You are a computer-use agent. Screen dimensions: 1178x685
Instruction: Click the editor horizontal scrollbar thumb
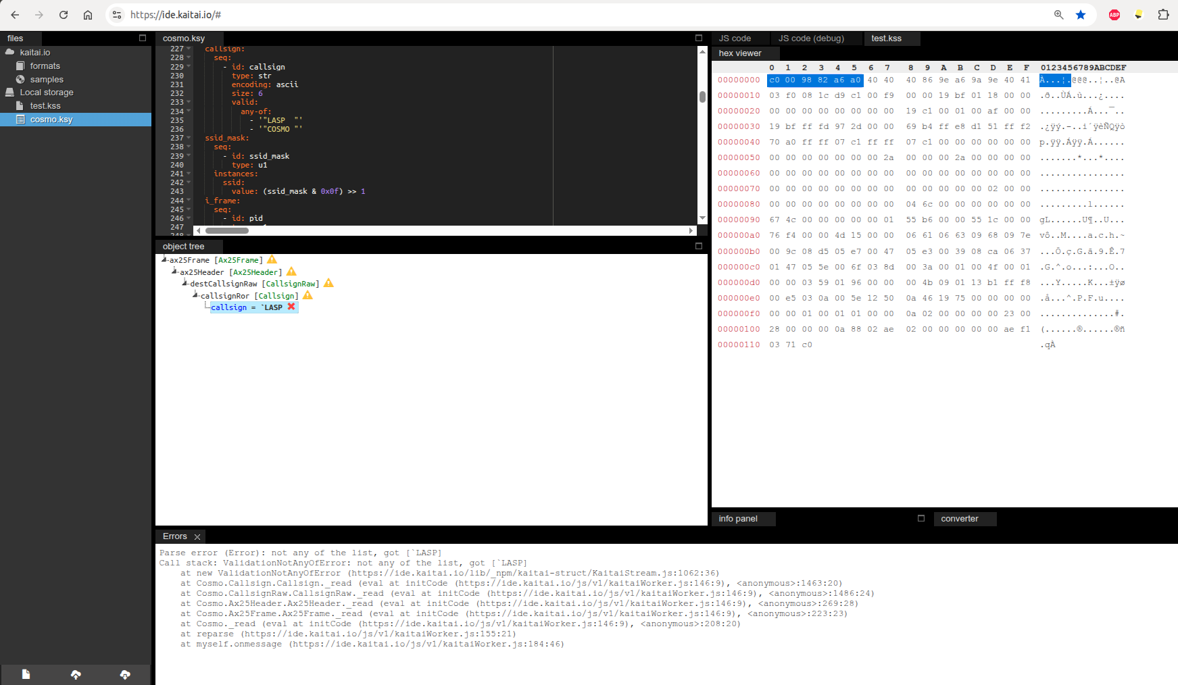pyautogui.click(x=227, y=231)
